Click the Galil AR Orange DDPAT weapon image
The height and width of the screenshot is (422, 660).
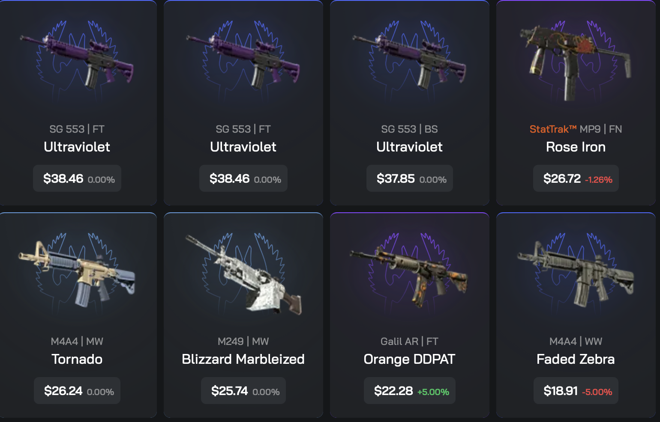pos(409,275)
